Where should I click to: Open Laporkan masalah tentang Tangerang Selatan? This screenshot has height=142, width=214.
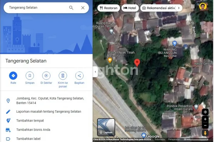click(49, 112)
